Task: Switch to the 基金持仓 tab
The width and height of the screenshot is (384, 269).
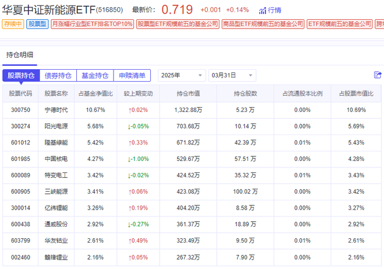Action: tap(95, 75)
